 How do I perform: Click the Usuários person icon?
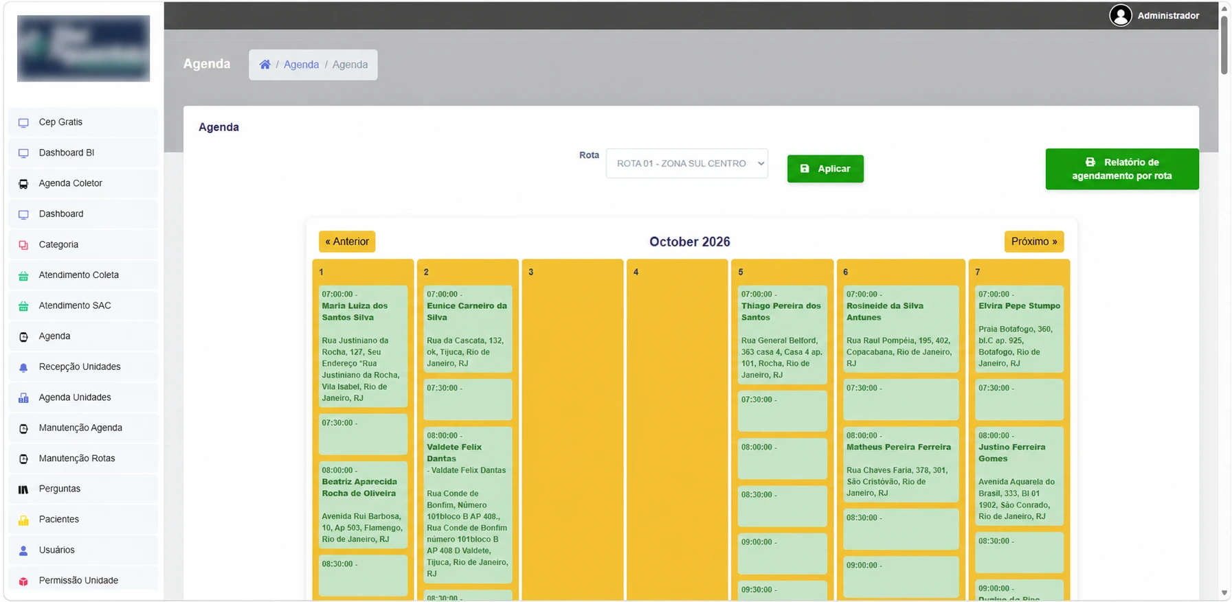pyautogui.click(x=23, y=551)
